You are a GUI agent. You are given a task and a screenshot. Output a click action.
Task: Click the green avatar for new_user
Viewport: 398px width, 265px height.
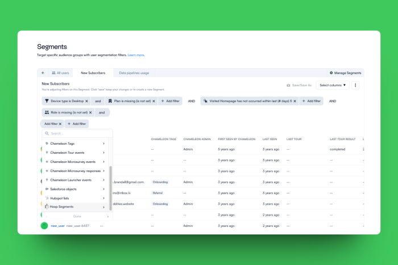[44, 225]
